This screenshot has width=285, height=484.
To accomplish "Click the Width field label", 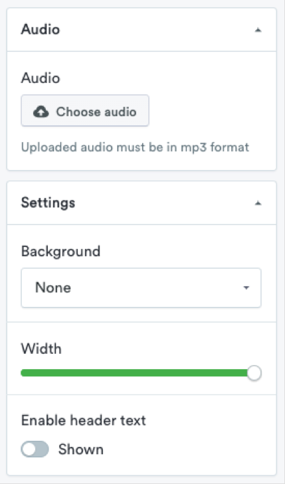I will 41,349.
